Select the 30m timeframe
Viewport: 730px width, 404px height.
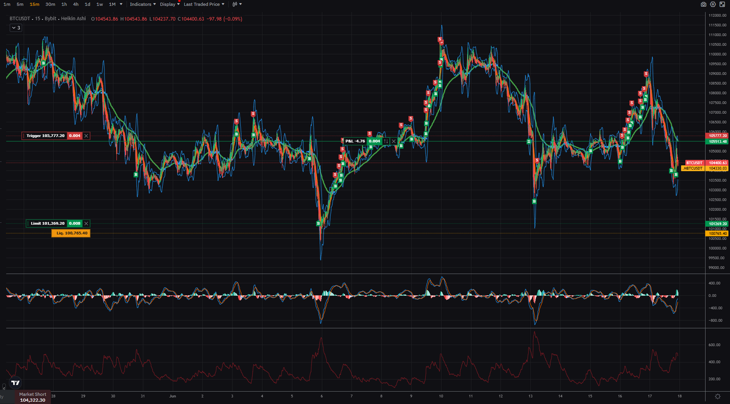click(x=50, y=4)
